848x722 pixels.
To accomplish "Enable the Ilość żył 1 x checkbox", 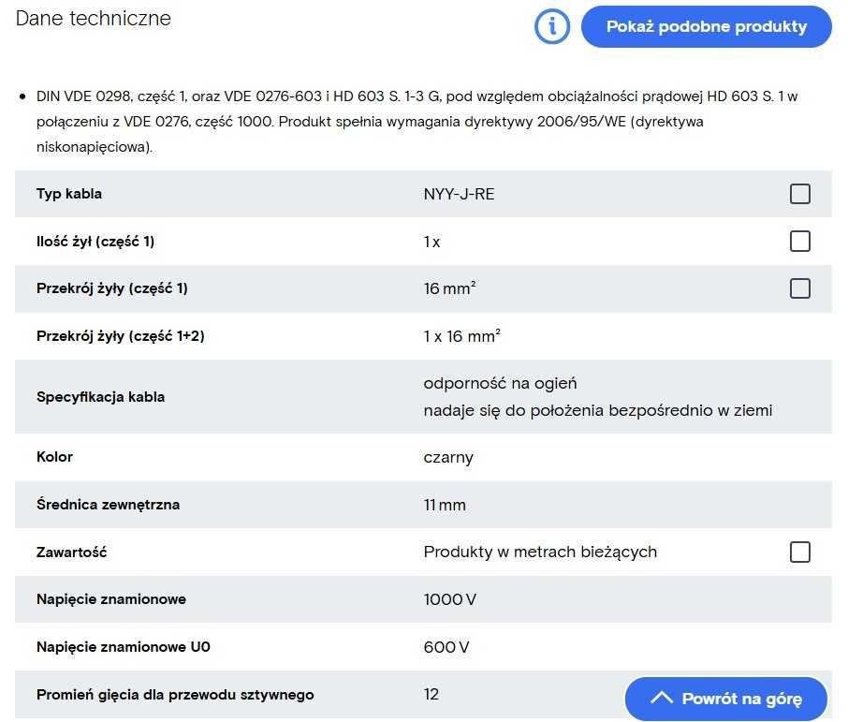I will pyautogui.click(x=800, y=242).
